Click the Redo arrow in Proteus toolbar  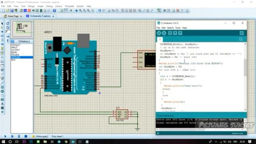tap(104, 11)
